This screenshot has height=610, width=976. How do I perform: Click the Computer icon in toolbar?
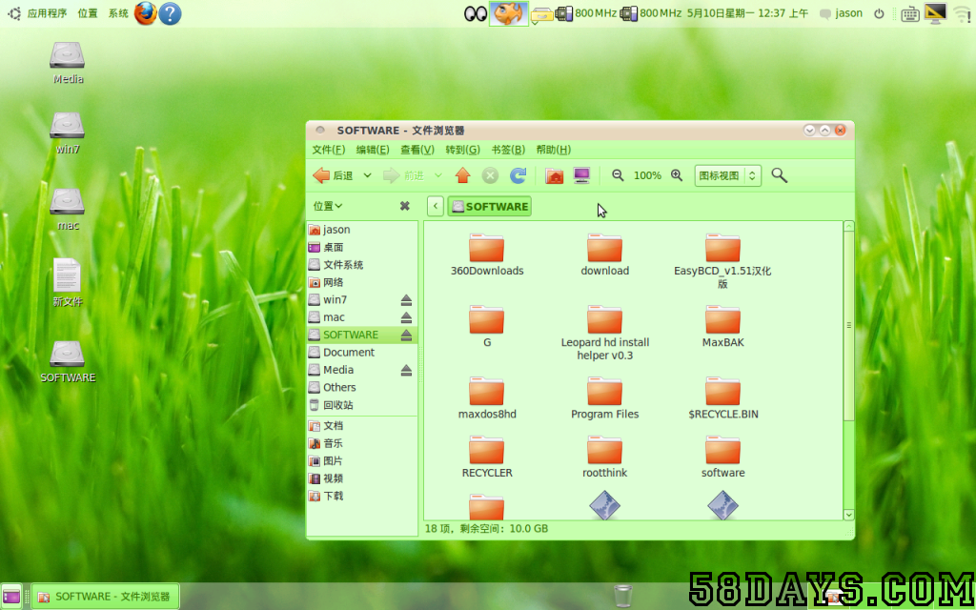(581, 175)
